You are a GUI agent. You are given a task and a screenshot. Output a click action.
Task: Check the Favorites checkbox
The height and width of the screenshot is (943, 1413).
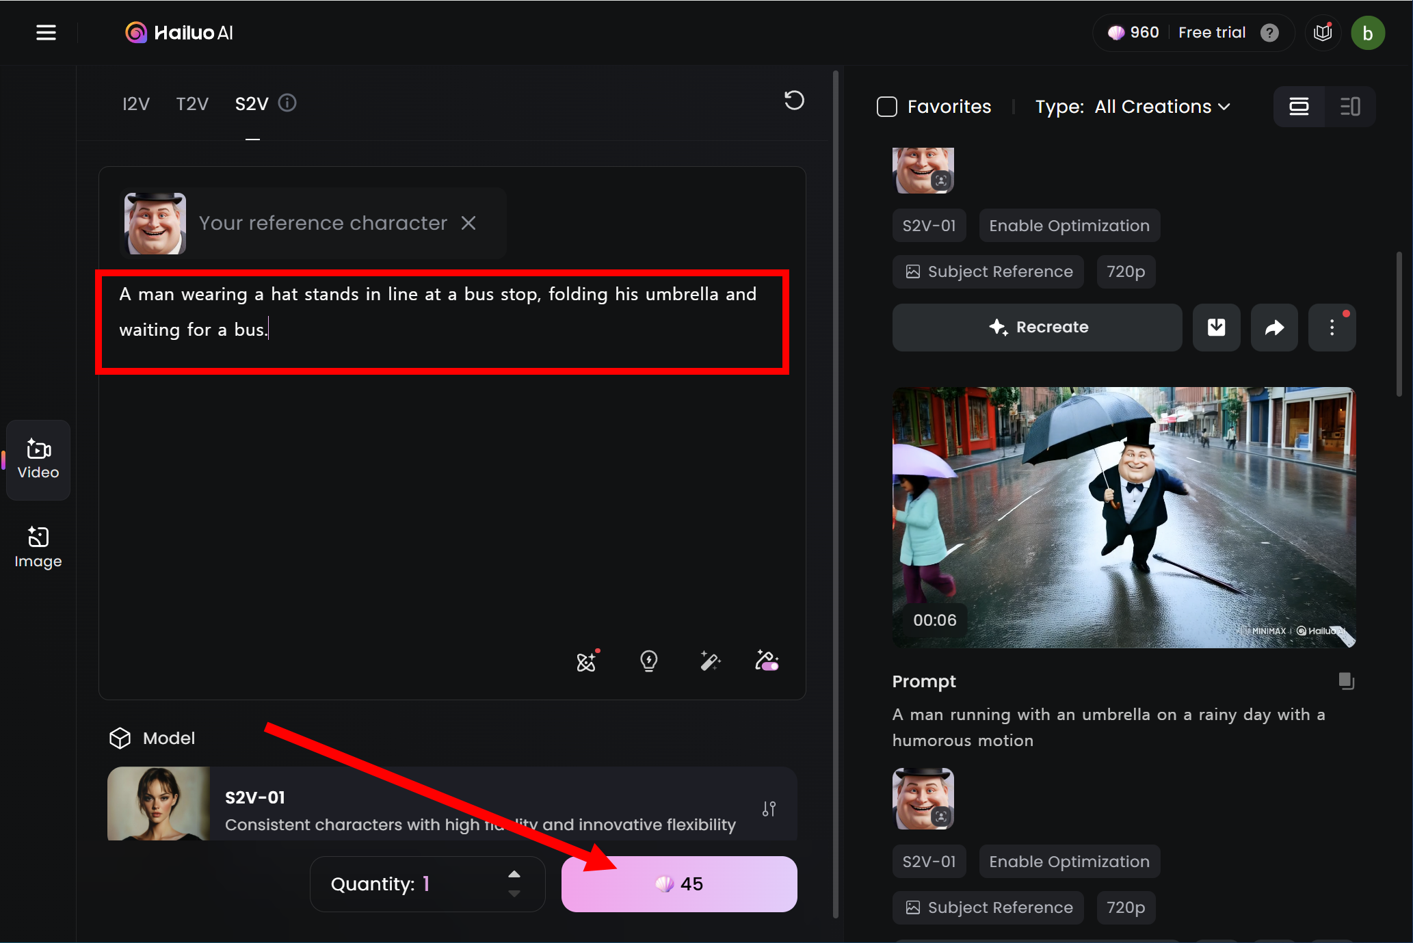[887, 107]
